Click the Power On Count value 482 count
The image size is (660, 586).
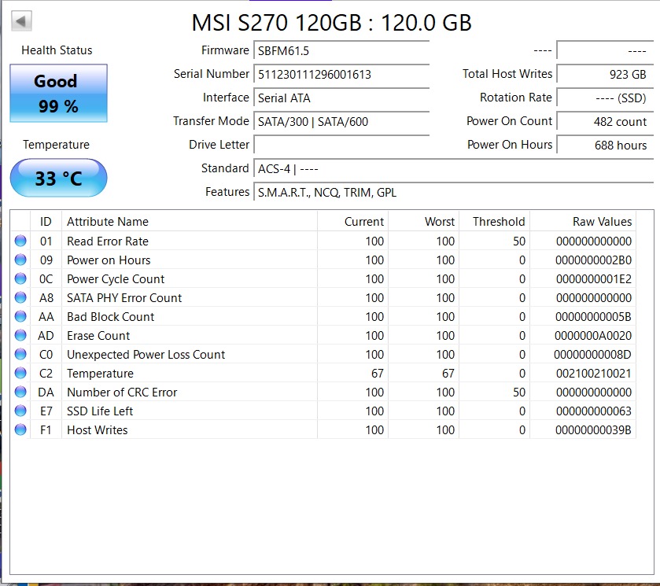coord(605,121)
